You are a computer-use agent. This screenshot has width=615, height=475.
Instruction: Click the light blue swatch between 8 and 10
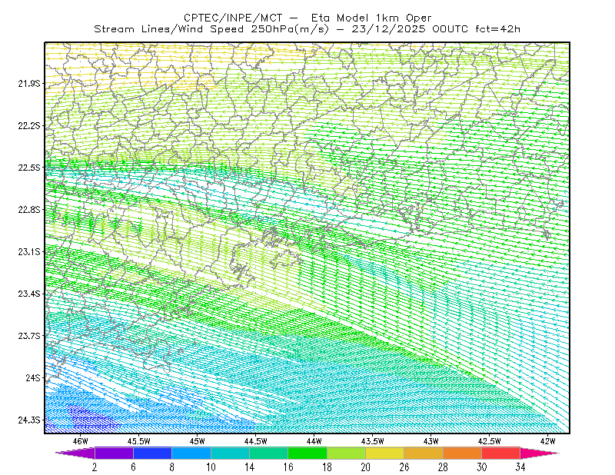point(191,453)
